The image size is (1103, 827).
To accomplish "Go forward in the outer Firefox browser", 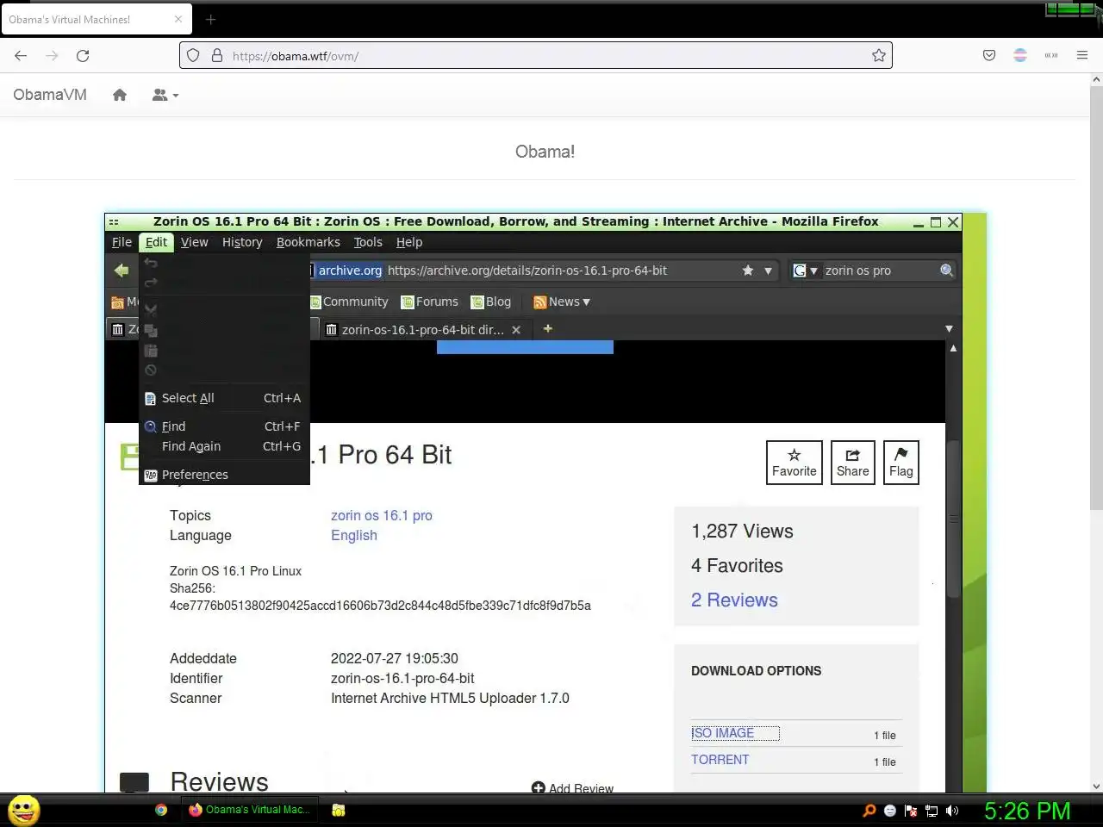I will (52, 55).
